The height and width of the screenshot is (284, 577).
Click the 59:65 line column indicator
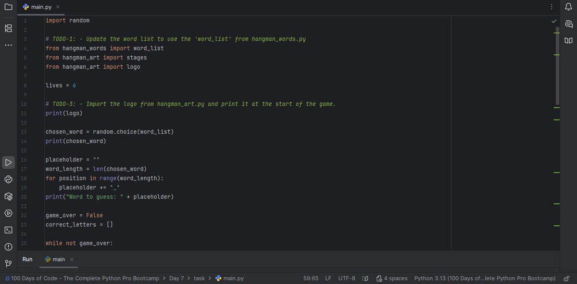pos(311,278)
